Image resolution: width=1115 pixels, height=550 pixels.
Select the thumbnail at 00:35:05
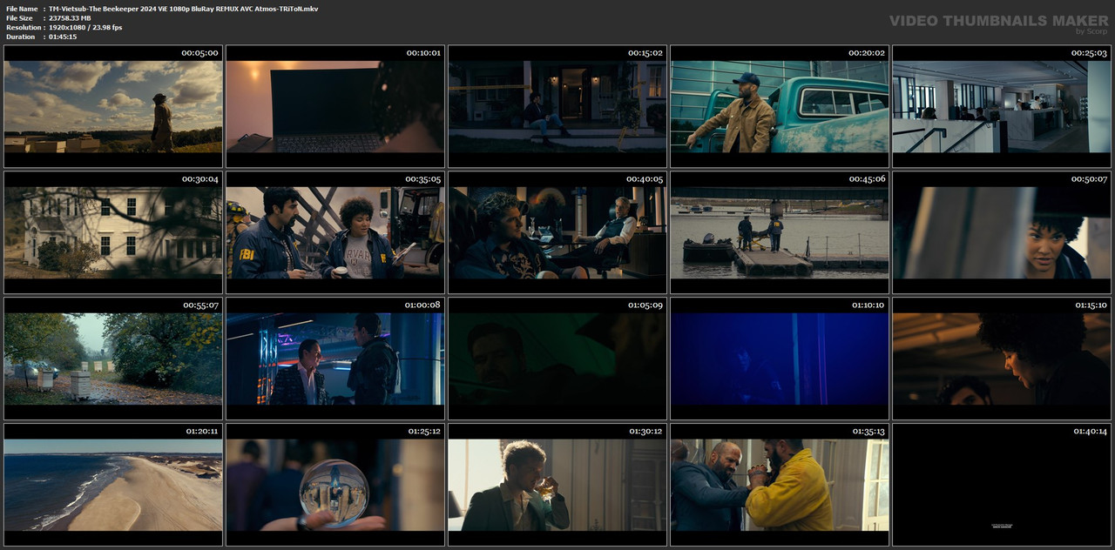(x=335, y=232)
